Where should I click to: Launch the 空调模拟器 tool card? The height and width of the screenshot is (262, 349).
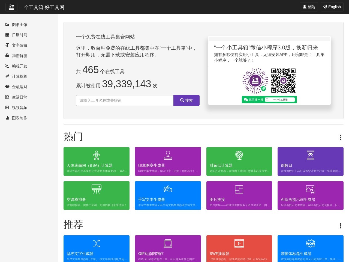[97, 195]
